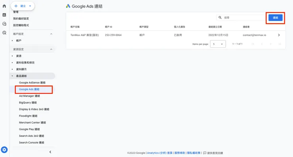Expand the 資源 tree item
293x157 pixels.
pos(12,56)
